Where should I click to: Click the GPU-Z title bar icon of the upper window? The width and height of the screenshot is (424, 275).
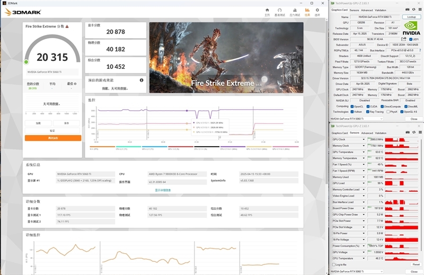(332, 3)
